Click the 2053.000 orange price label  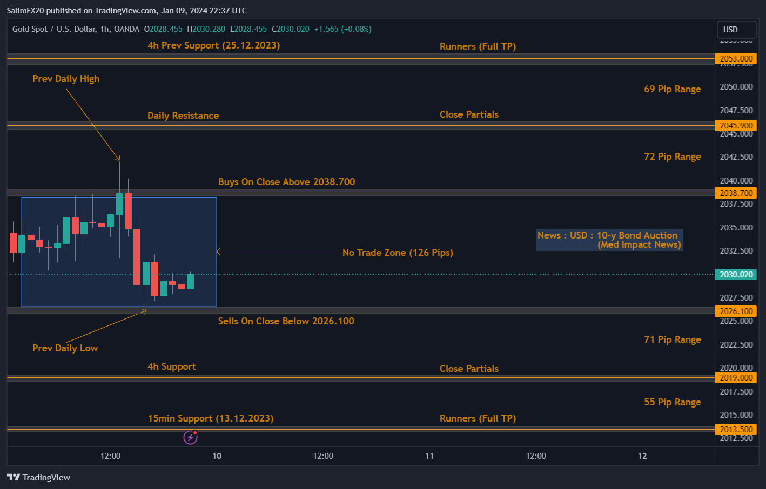736,58
